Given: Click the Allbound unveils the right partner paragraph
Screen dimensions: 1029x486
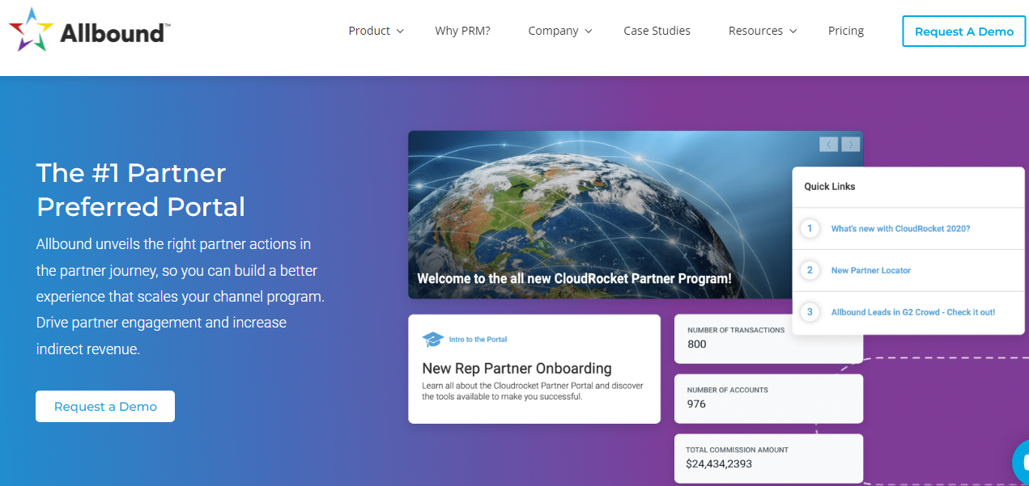Looking at the screenshot, I should pos(180,296).
